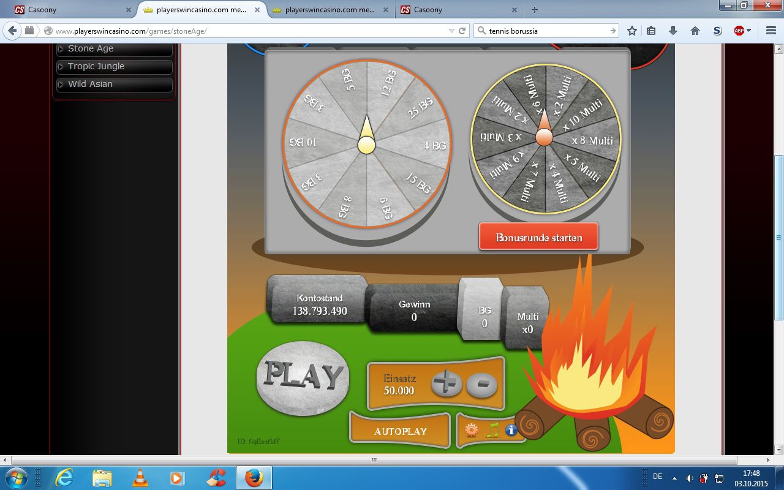784x490 pixels.
Task: Start AUTOPLAY mode
Action: tap(401, 431)
